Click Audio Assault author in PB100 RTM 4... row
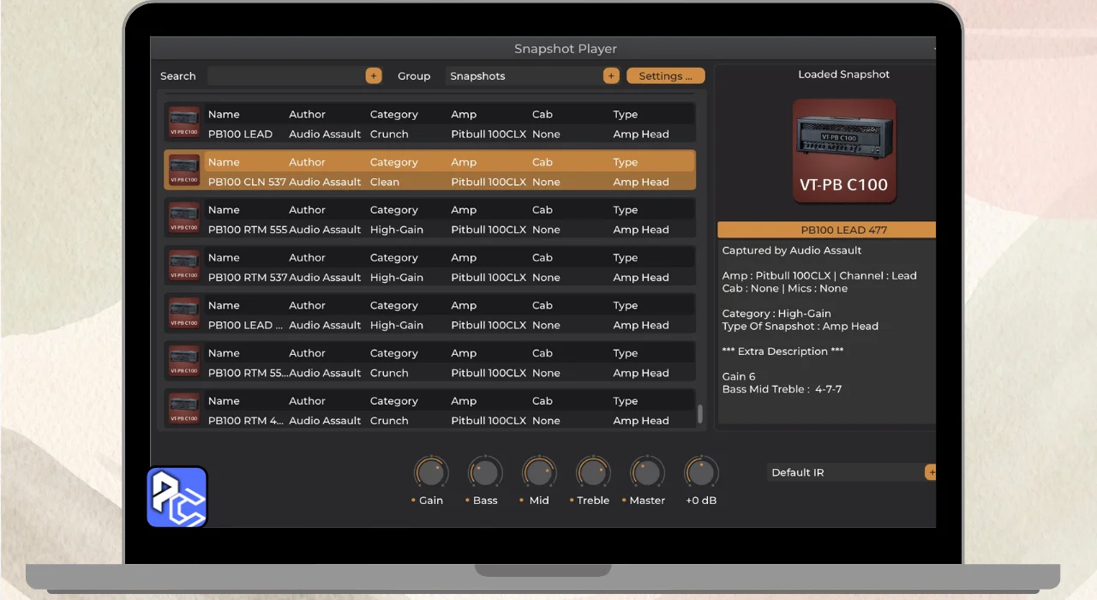The height and width of the screenshot is (600, 1097). tap(325, 421)
